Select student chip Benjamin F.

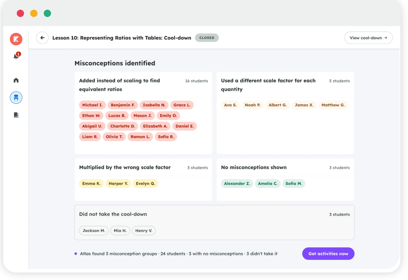click(x=123, y=105)
